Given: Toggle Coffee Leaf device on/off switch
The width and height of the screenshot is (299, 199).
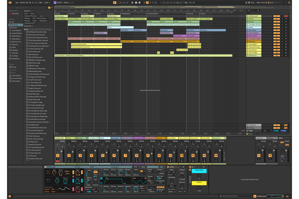Looking at the screenshot, I should (x=45, y=167).
